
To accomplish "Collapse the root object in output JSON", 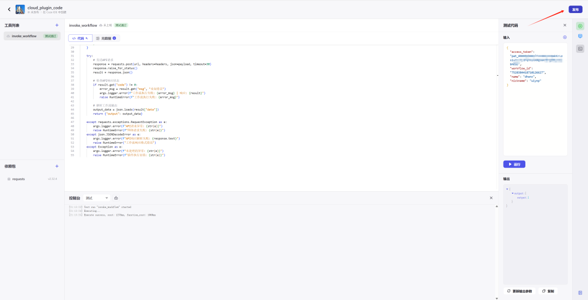I will pyautogui.click(x=507, y=189).
